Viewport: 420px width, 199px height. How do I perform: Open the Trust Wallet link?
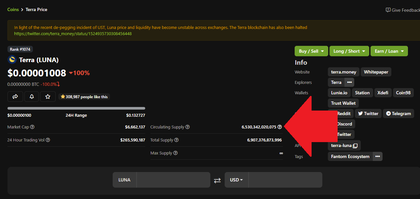[343, 103]
